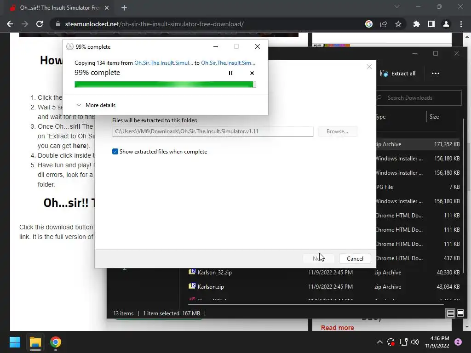The image size is (471, 353).
Task: Click the Chrome address bar URL
Action: tap(155, 24)
